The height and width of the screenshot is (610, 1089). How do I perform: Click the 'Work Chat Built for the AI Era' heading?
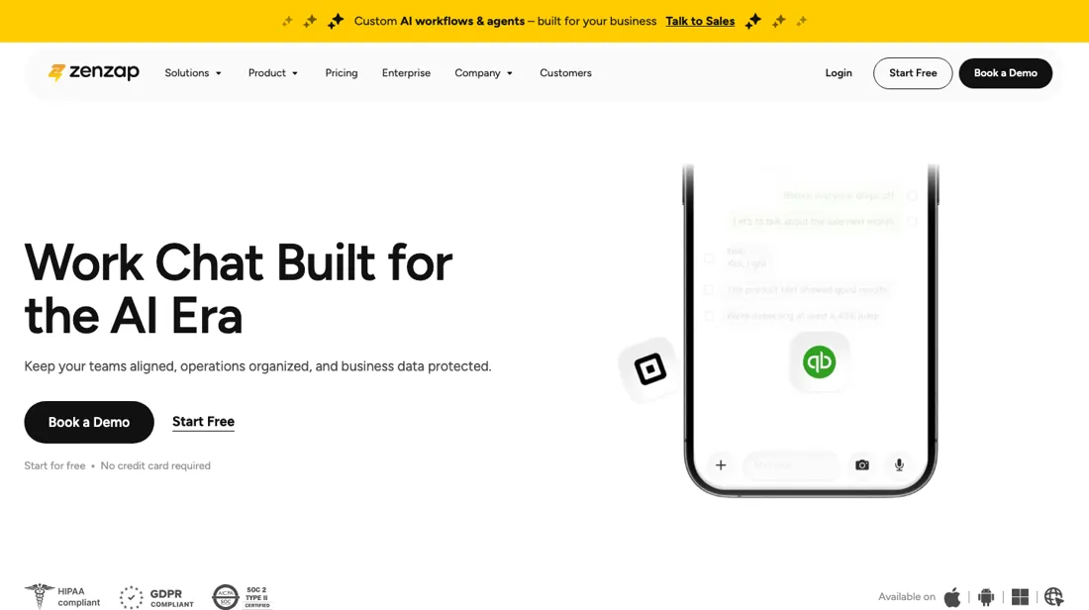(x=239, y=289)
